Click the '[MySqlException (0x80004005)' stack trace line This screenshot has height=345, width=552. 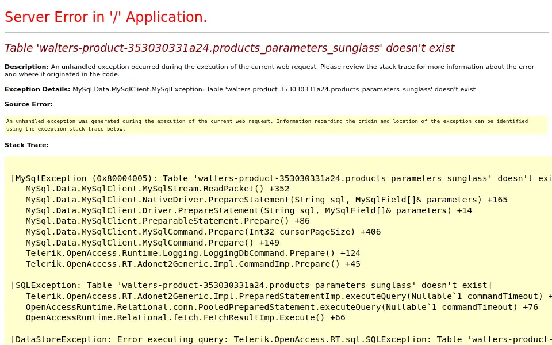point(281,178)
